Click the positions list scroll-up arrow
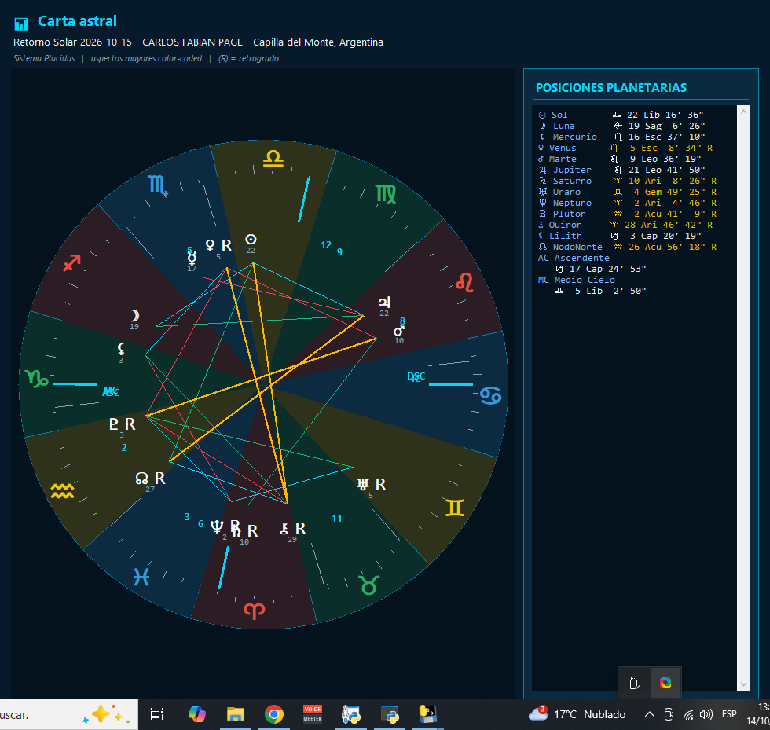The height and width of the screenshot is (730, 770). [743, 112]
